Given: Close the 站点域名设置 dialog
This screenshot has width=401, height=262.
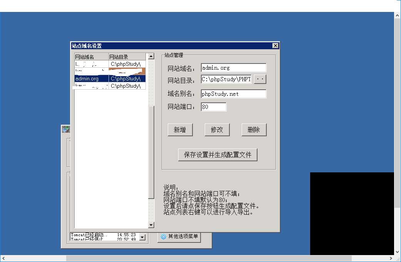Looking at the screenshot, I should click(x=275, y=45).
